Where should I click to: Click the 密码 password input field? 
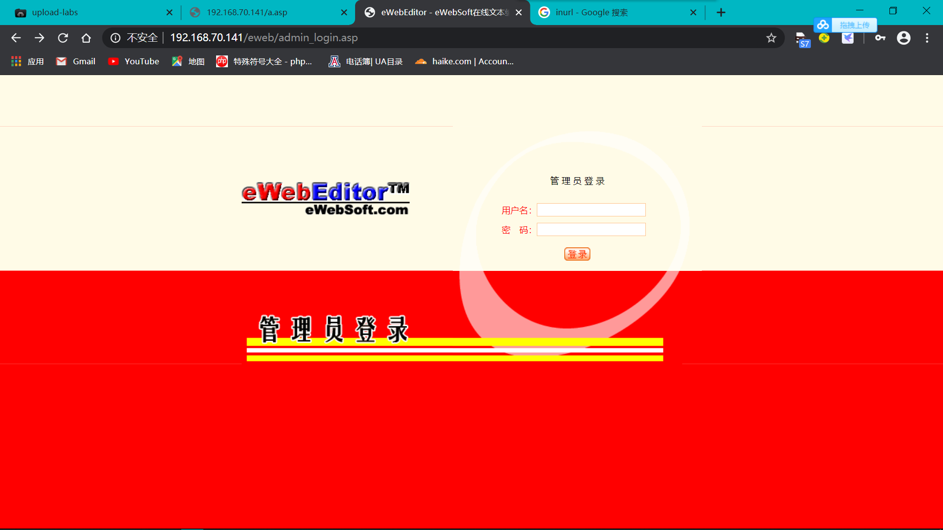click(x=591, y=229)
